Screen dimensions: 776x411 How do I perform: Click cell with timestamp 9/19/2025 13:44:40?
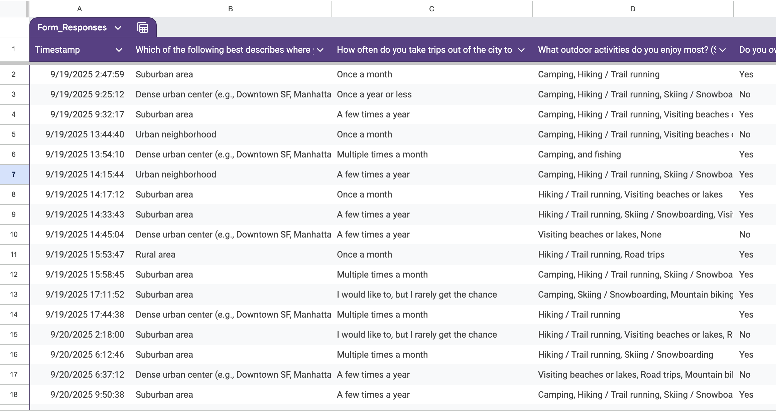coord(80,134)
